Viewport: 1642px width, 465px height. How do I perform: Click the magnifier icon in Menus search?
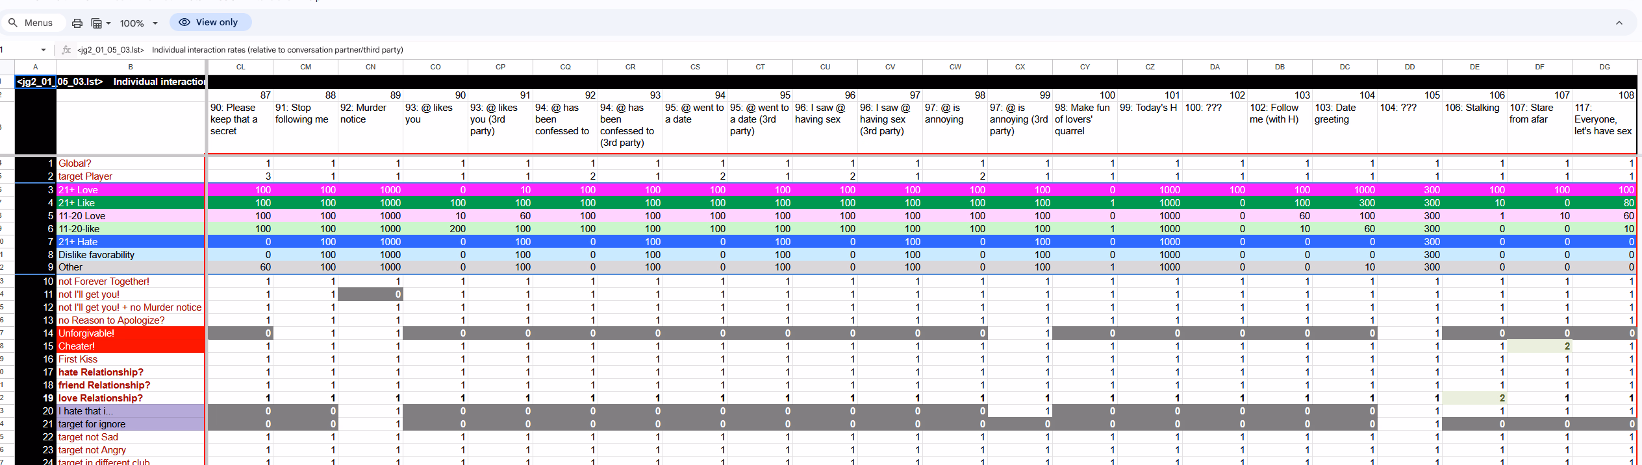(x=13, y=23)
